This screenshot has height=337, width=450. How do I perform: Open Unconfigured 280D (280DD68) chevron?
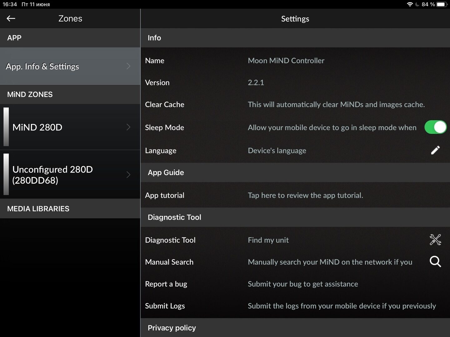click(128, 175)
